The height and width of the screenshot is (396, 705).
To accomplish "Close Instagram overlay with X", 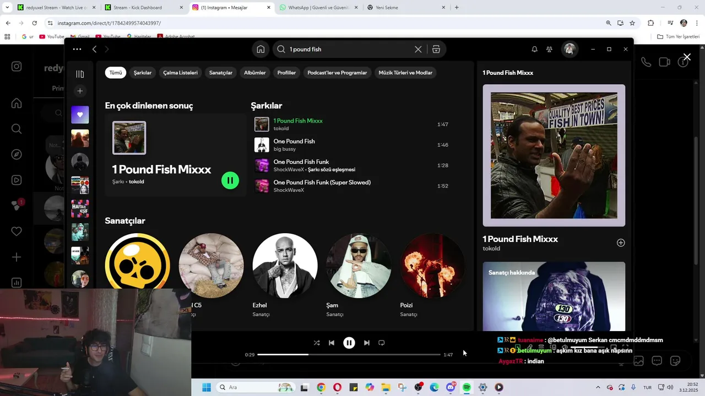I will click(x=687, y=57).
